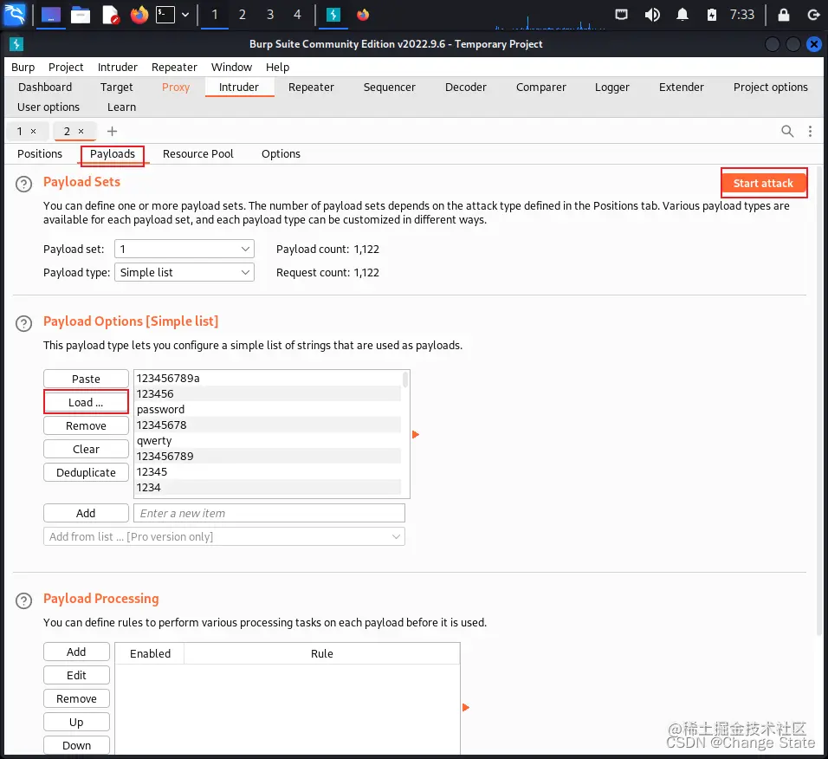Image resolution: width=828 pixels, height=759 pixels.
Task: Open the Project menu
Action: (66, 67)
